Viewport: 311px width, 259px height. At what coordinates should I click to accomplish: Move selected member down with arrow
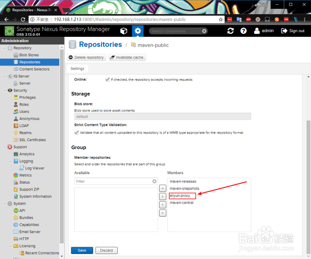163,213
